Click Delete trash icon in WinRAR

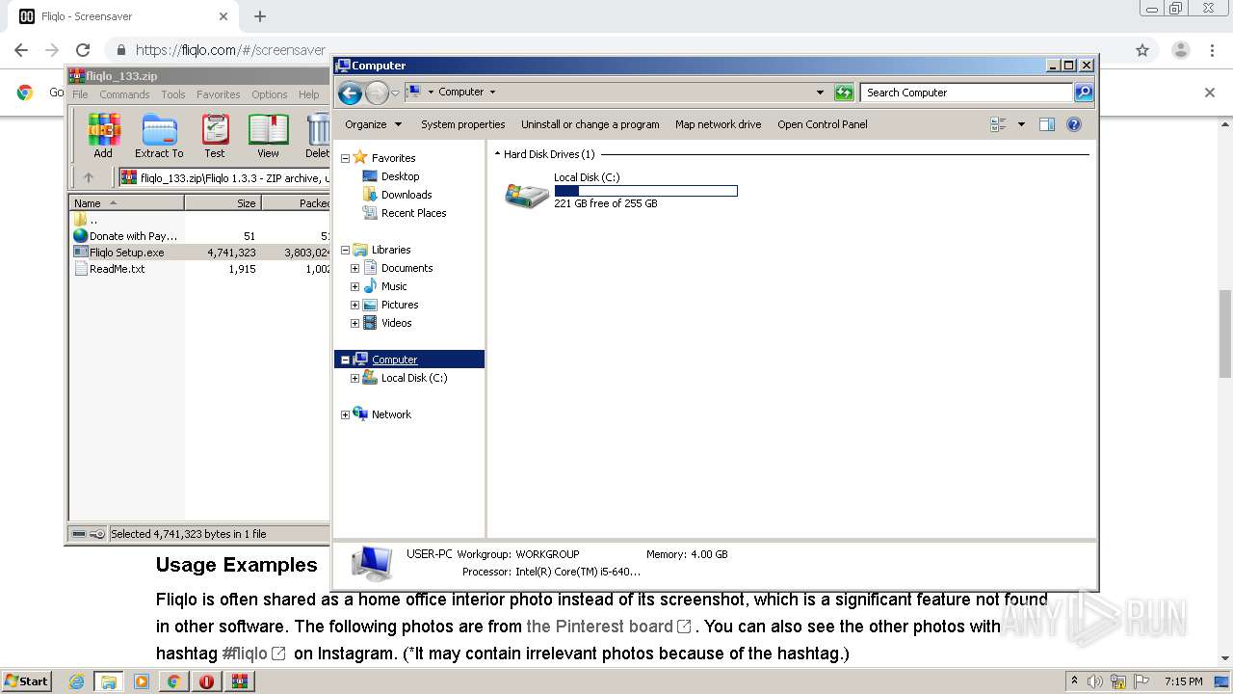pyautogui.click(x=318, y=135)
